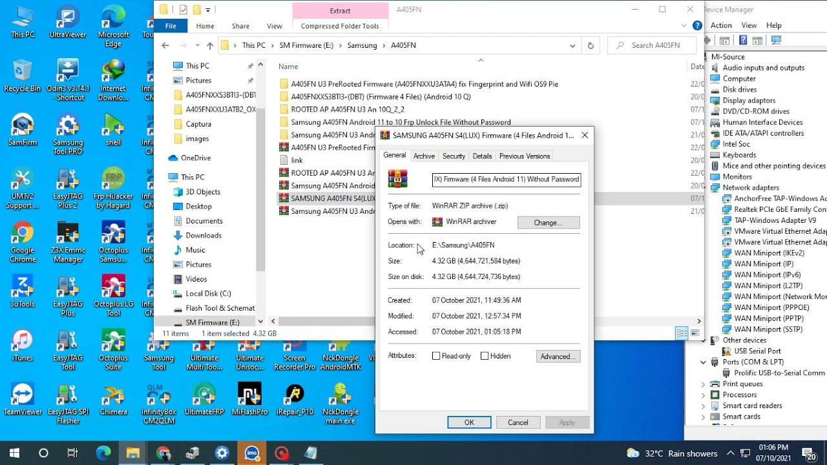Screen dimensions: 827x465
Task: Switch to the Details tab
Action: point(482,156)
